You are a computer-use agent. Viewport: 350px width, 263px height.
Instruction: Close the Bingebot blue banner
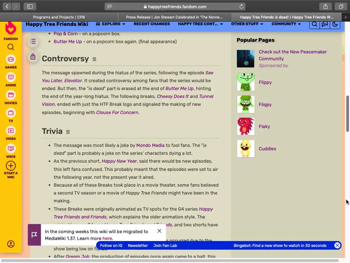pyautogui.click(x=337, y=246)
